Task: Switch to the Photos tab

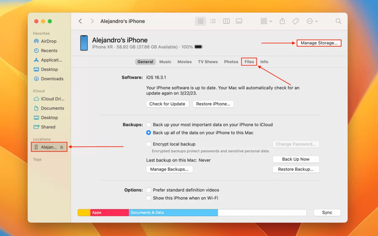Action: coord(231,62)
